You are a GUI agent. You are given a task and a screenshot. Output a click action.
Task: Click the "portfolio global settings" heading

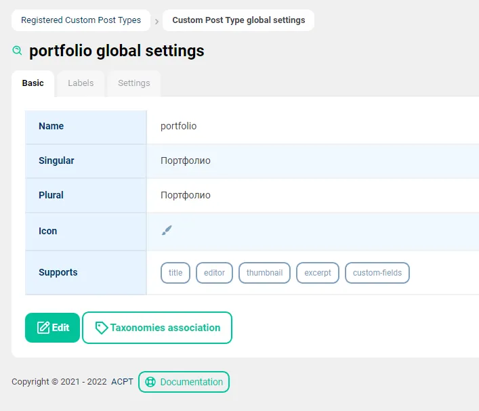pos(117,51)
